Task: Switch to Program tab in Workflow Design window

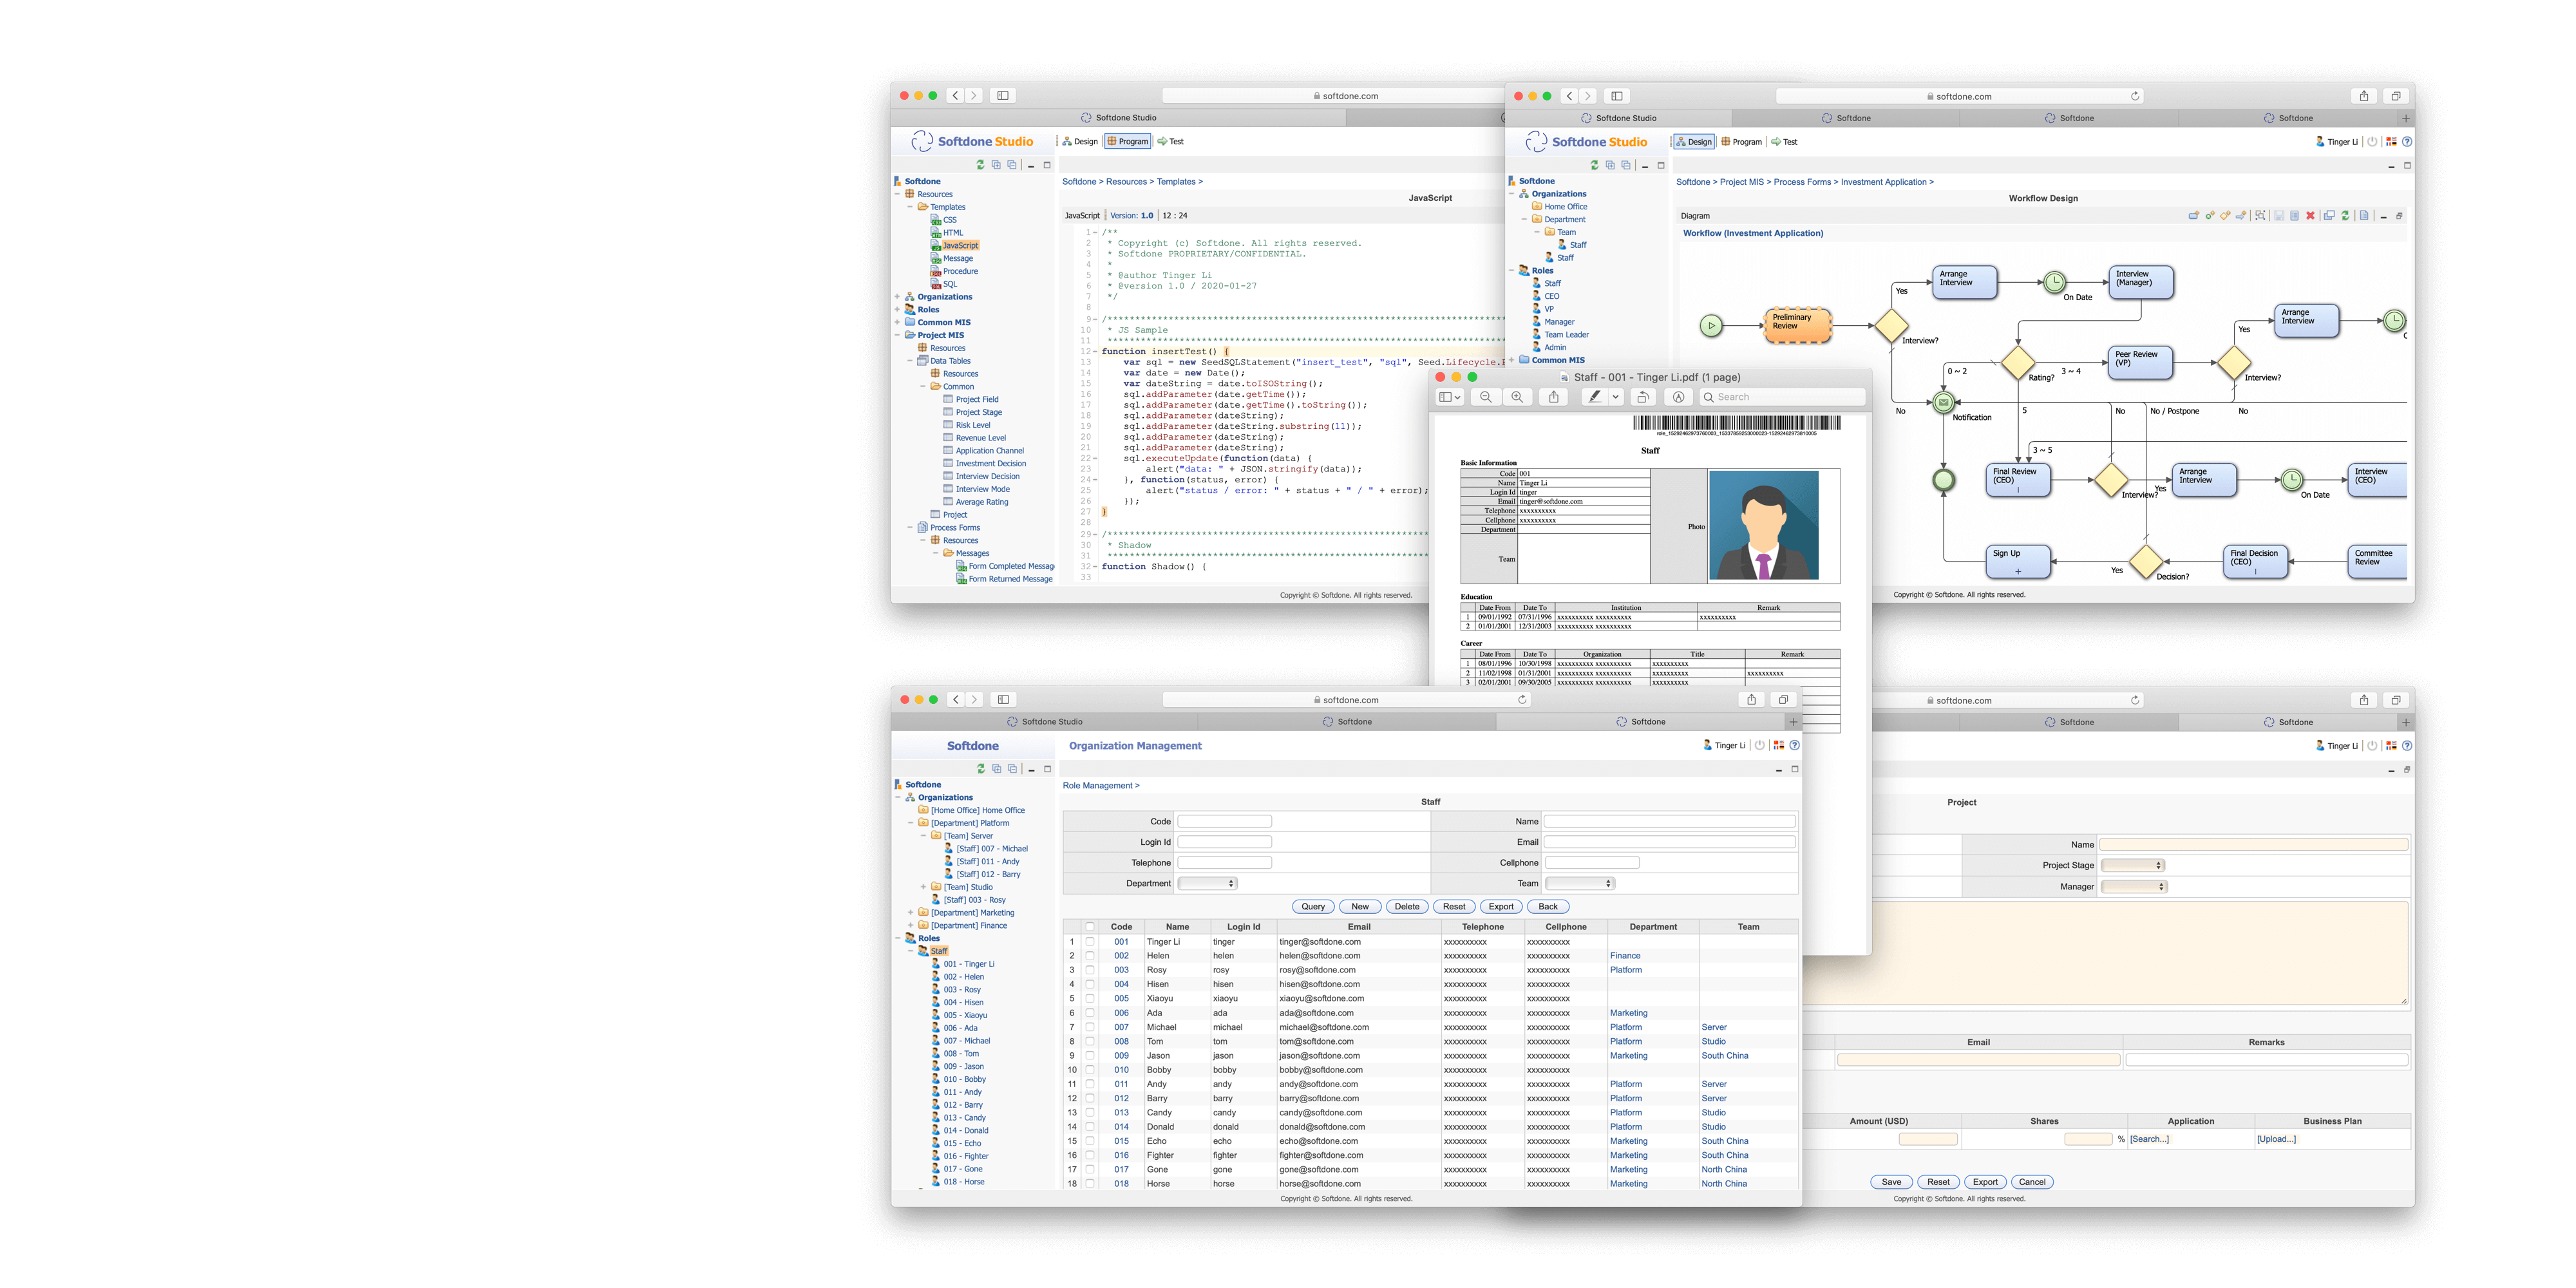Action: point(1741,142)
